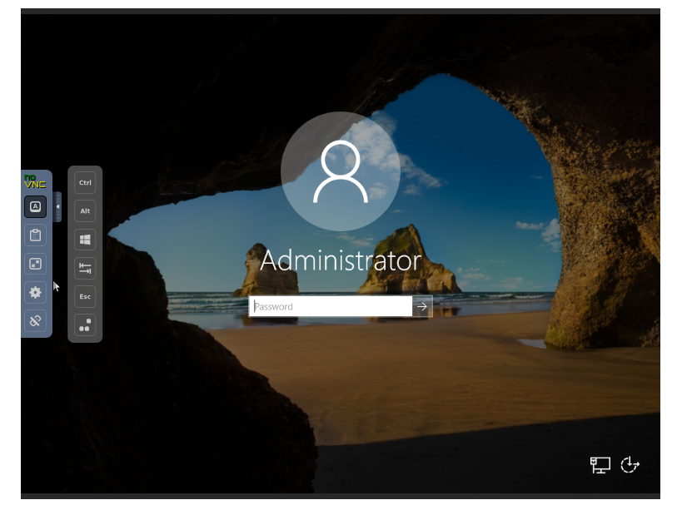Open Ease of Access options
682x505 pixels.
coord(630,465)
